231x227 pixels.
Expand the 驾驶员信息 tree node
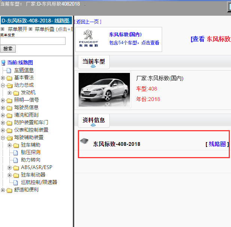click(x=3, y=108)
